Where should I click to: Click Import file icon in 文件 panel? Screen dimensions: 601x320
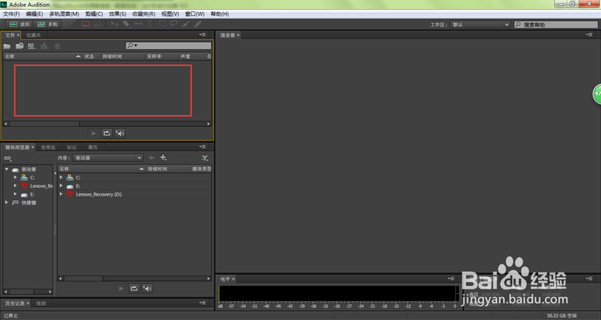(20, 46)
